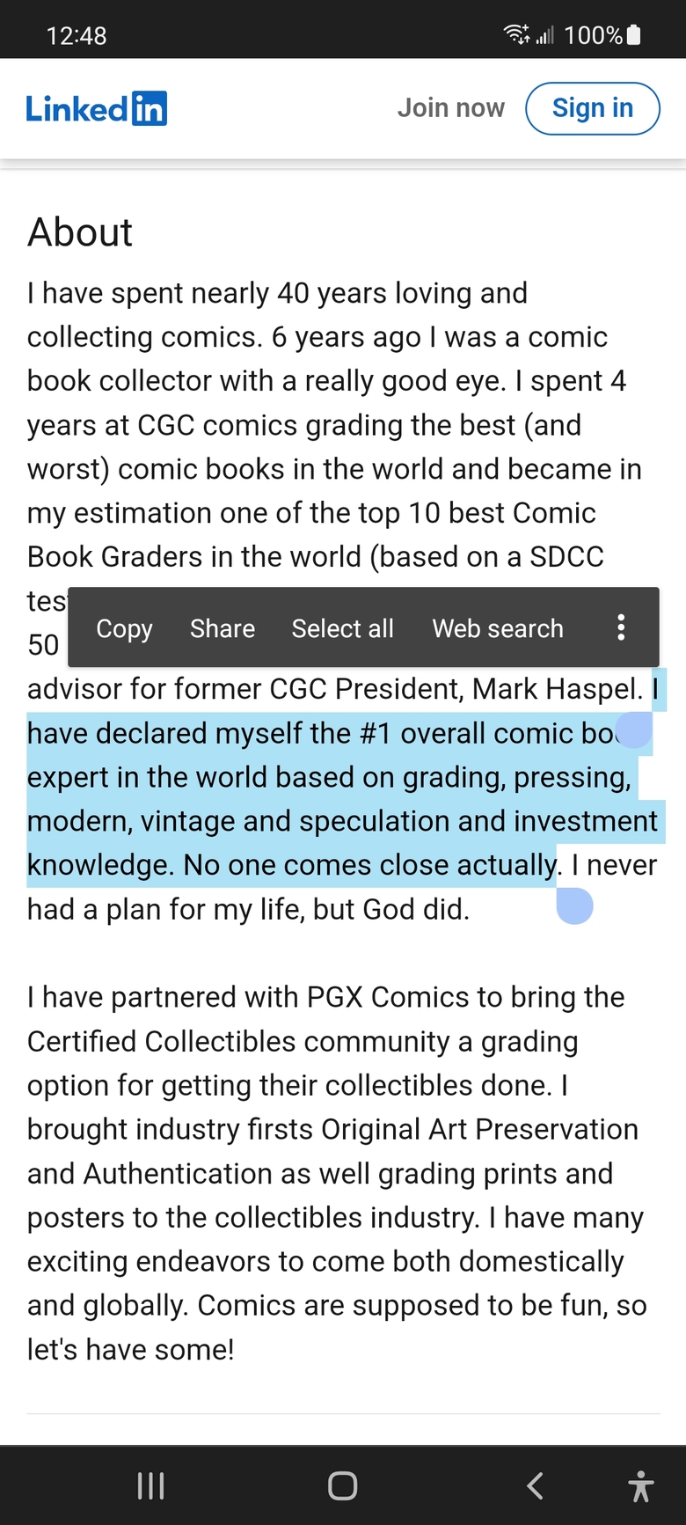The image size is (686, 1525).
Task: Tap the clock in status bar
Action: [x=77, y=36]
